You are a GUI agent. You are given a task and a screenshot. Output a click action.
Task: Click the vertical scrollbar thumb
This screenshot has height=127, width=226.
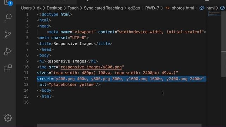[x=224, y=44]
